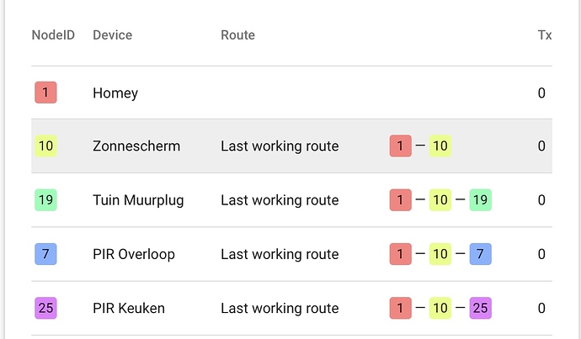The width and height of the screenshot is (581, 339).
Task: Select the Tuin Muurplug device name
Action: 138,200
